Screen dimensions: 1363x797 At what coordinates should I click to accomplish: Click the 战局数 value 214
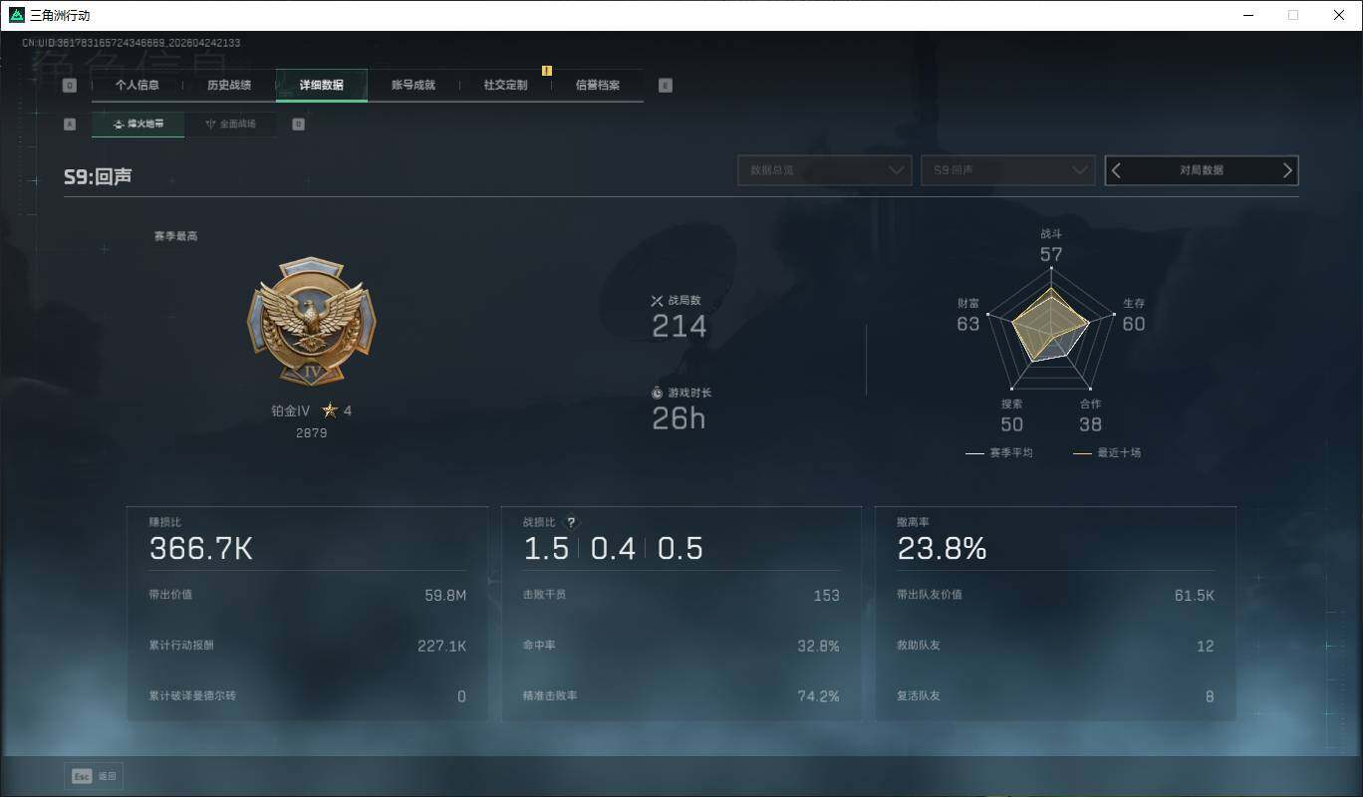point(680,327)
